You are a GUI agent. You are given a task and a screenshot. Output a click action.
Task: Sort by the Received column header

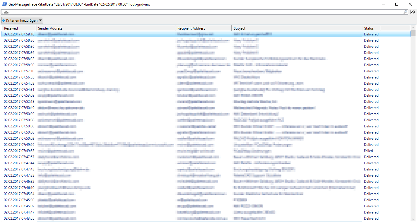click(x=19, y=28)
